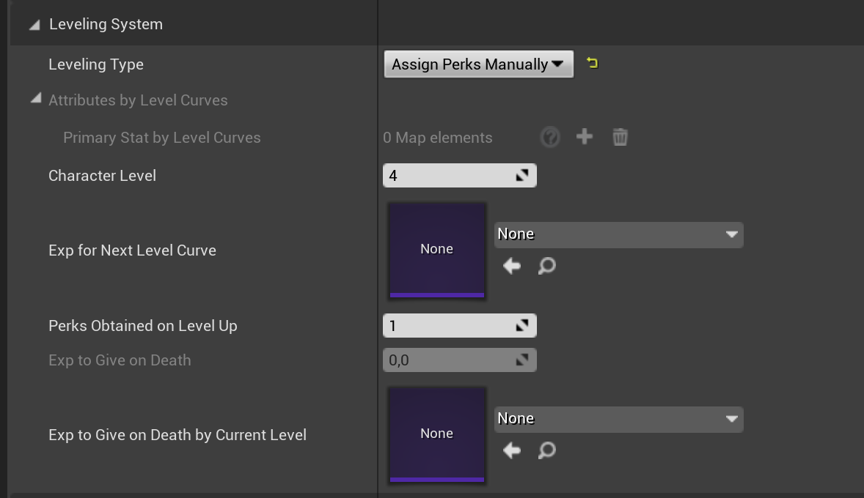Collapse the Leveling System section
Screen dimensions: 864x498
[34, 24]
